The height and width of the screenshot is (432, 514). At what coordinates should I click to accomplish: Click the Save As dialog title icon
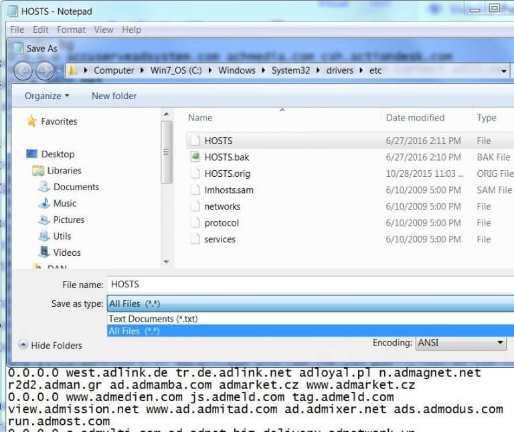(x=18, y=48)
